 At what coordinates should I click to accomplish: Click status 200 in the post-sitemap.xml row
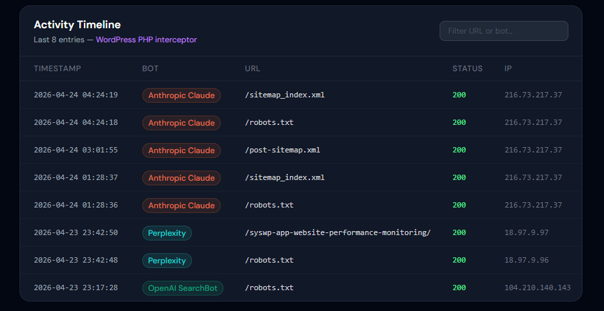459,150
